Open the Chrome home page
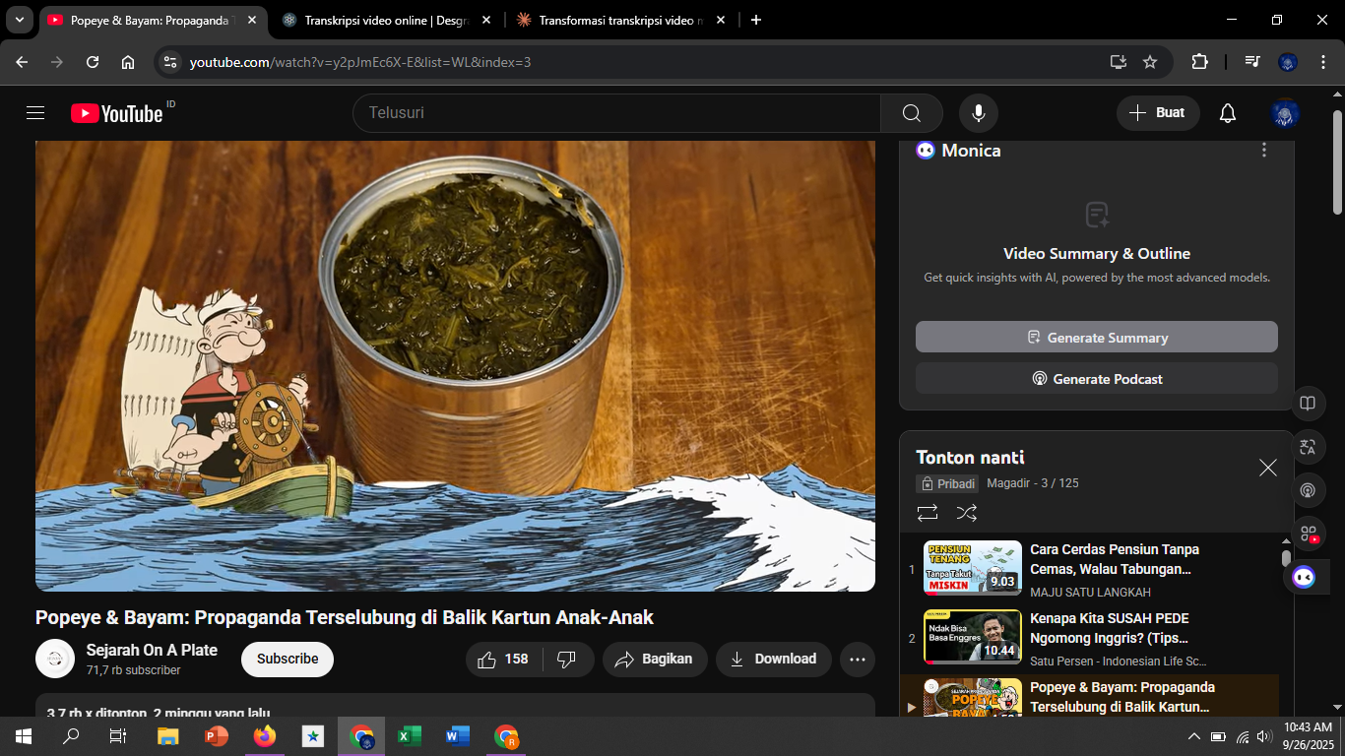The image size is (1345, 756). point(128,62)
